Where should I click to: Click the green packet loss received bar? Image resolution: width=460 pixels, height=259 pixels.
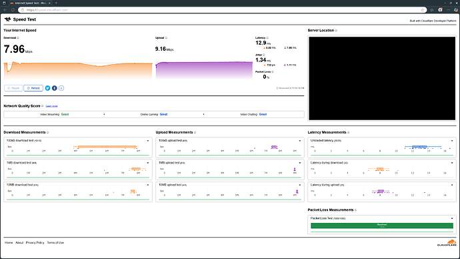click(382, 226)
